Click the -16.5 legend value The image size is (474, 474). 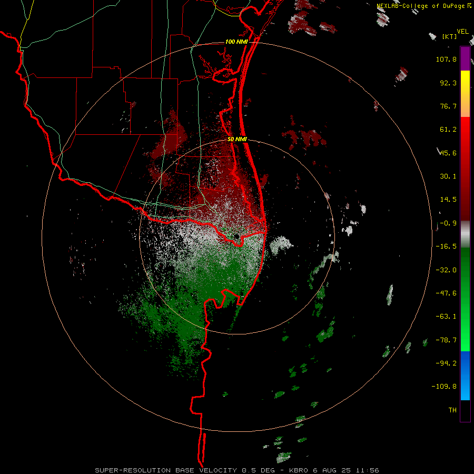click(x=446, y=246)
